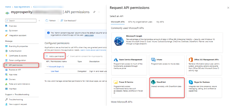The image size is (233, 109).
Task: Click the Delegated type cell
Action: [x=82, y=71]
